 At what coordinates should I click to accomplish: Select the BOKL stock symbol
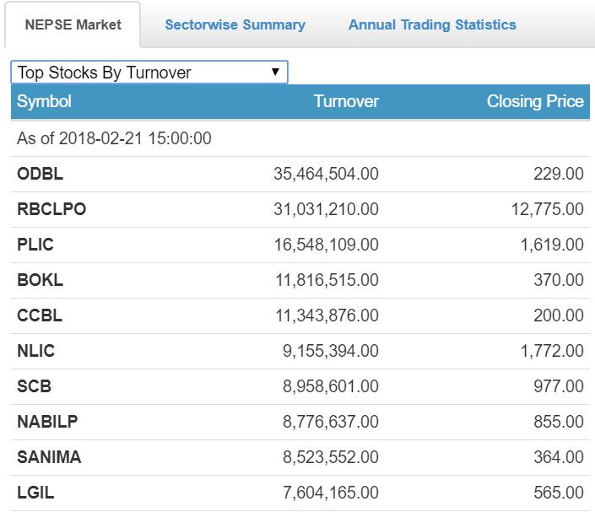point(40,280)
